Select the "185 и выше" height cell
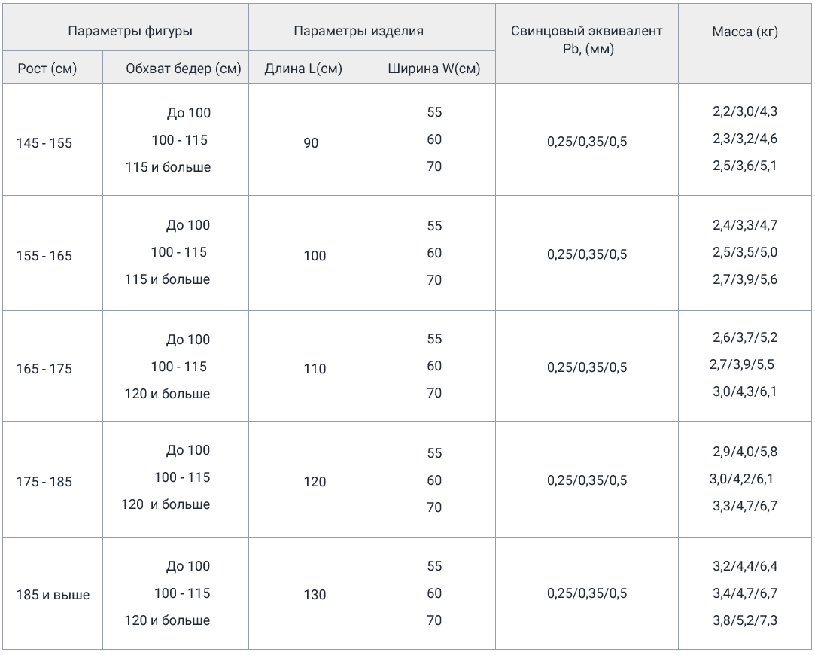 pos(53,595)
